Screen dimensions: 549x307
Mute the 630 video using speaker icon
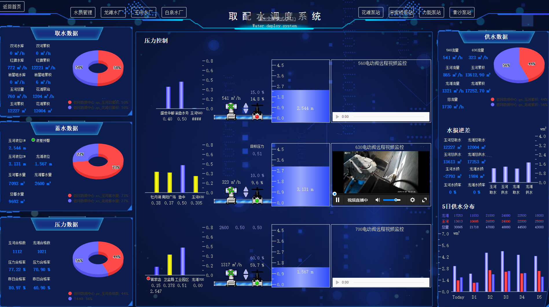pyautogui.click(x=377, y=200)
